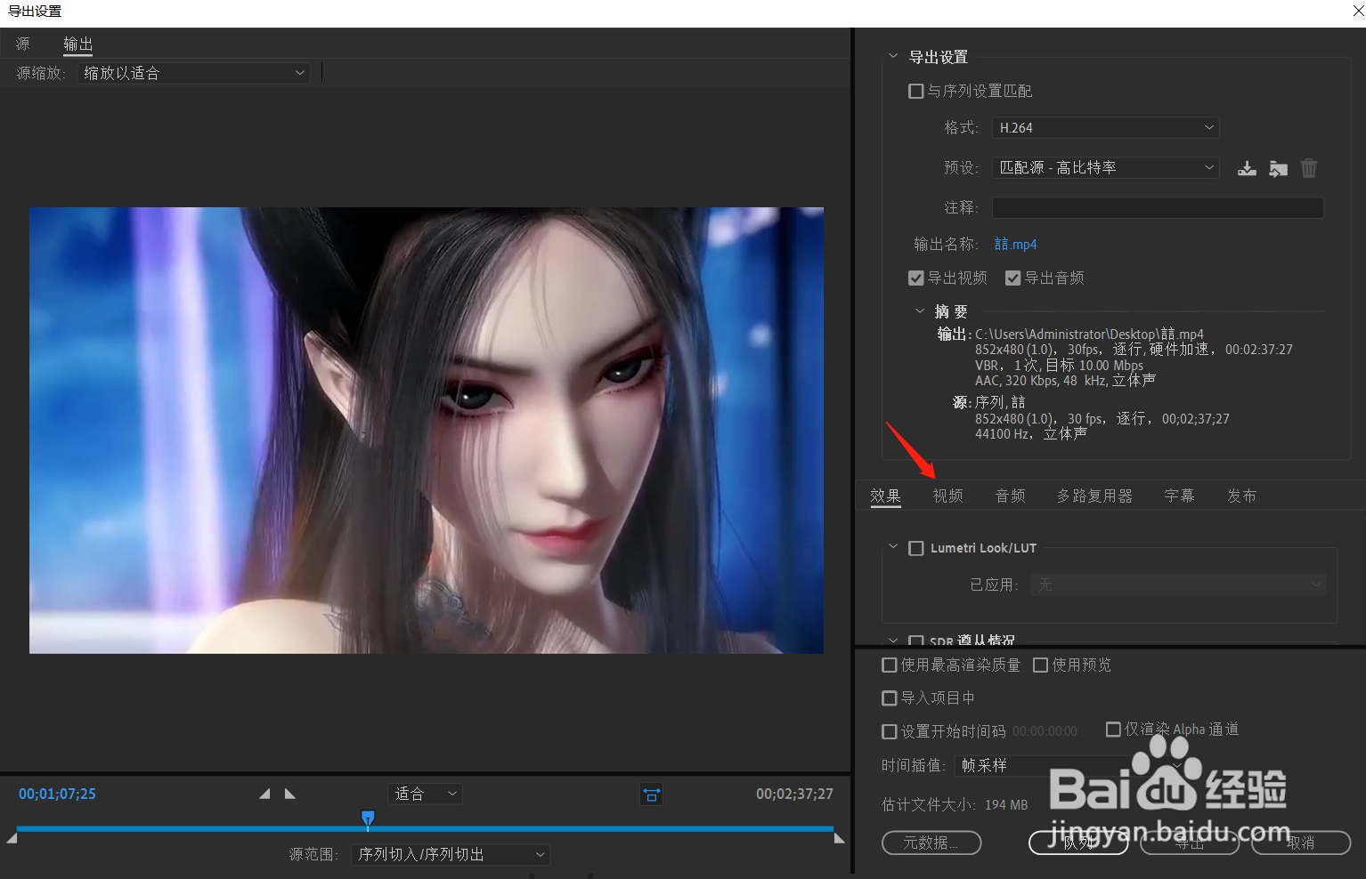1366x879 pixels.
Task: Check Set Start Timecode option
Action: (889, 731)
